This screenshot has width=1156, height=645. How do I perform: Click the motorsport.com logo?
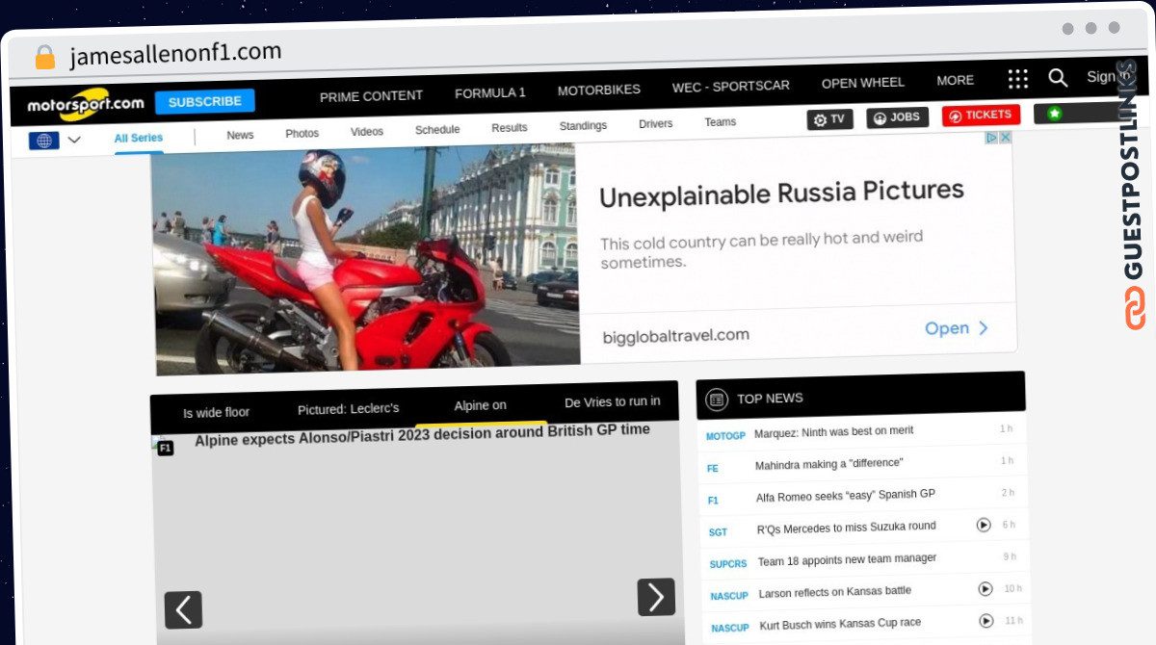[85, 104]
